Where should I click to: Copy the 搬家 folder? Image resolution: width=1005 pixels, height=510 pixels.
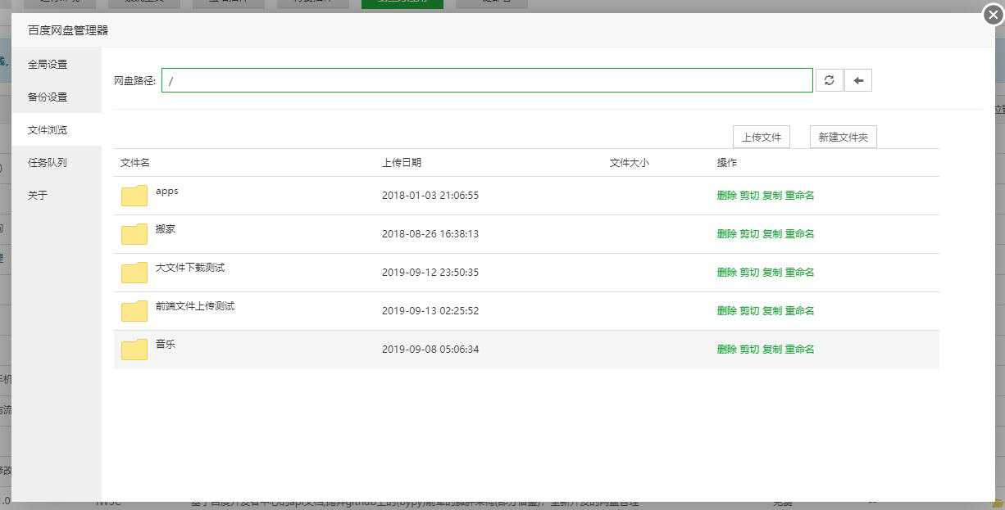click(x=772, y=234)
